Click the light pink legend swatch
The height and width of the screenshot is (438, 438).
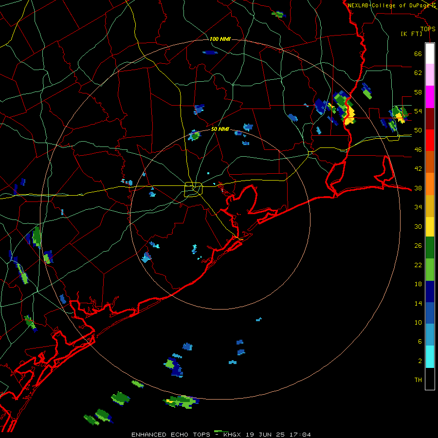pyautogui.click(x=430, y=74)
